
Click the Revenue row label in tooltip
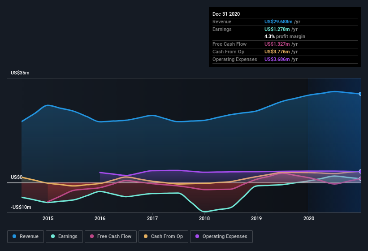(x=222, y=22)
